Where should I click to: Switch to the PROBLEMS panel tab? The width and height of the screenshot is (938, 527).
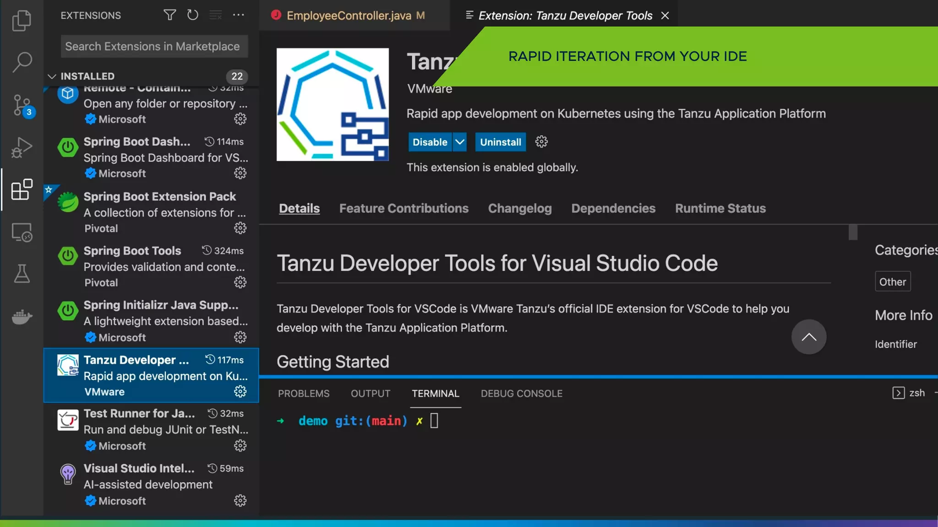(x=304, y=393)
